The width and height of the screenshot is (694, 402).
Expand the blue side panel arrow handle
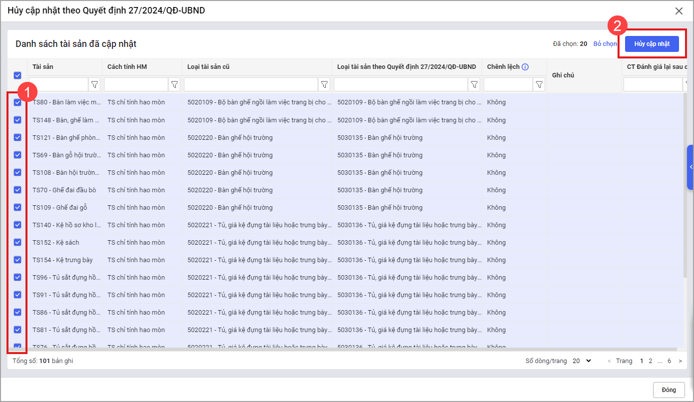pos(691,167)
